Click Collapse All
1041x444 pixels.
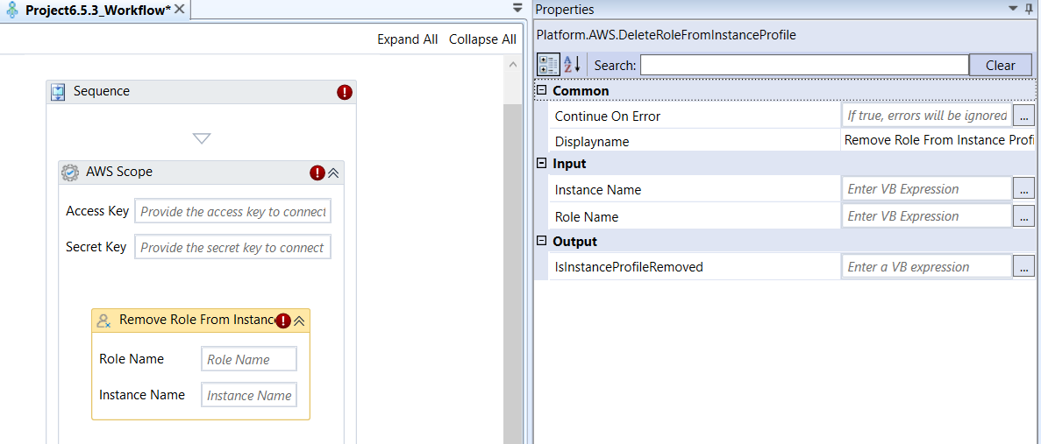pyautogui.click(x=482, y=39)
